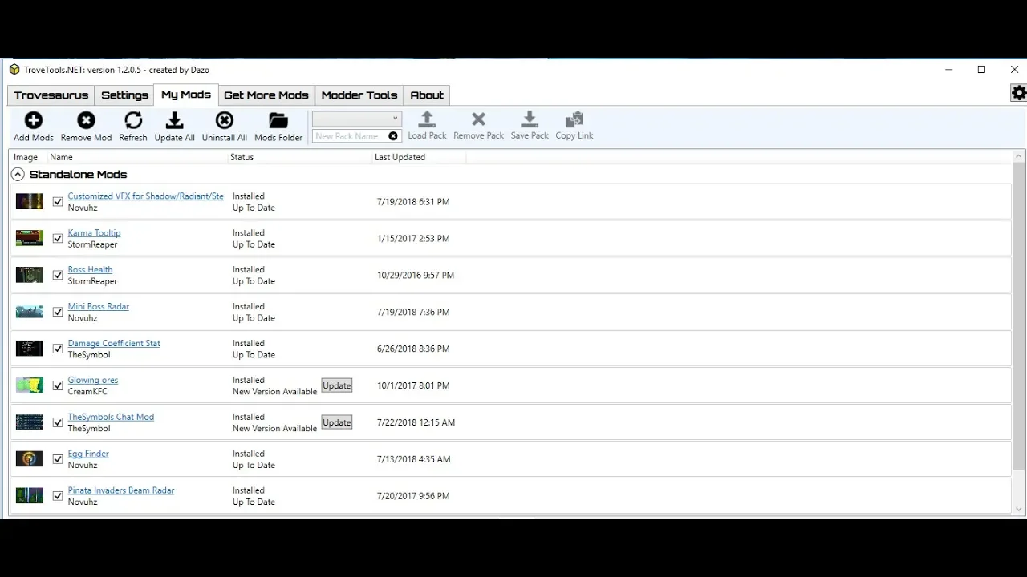Open the Modder Tools tab
1027x577 pixels.
pos(359,95)
